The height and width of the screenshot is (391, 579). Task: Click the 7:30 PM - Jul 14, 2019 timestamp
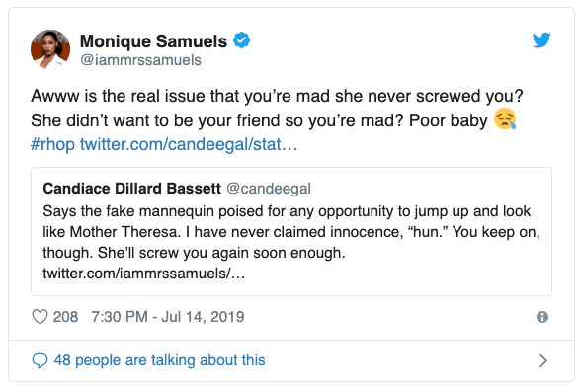(168, 317)
